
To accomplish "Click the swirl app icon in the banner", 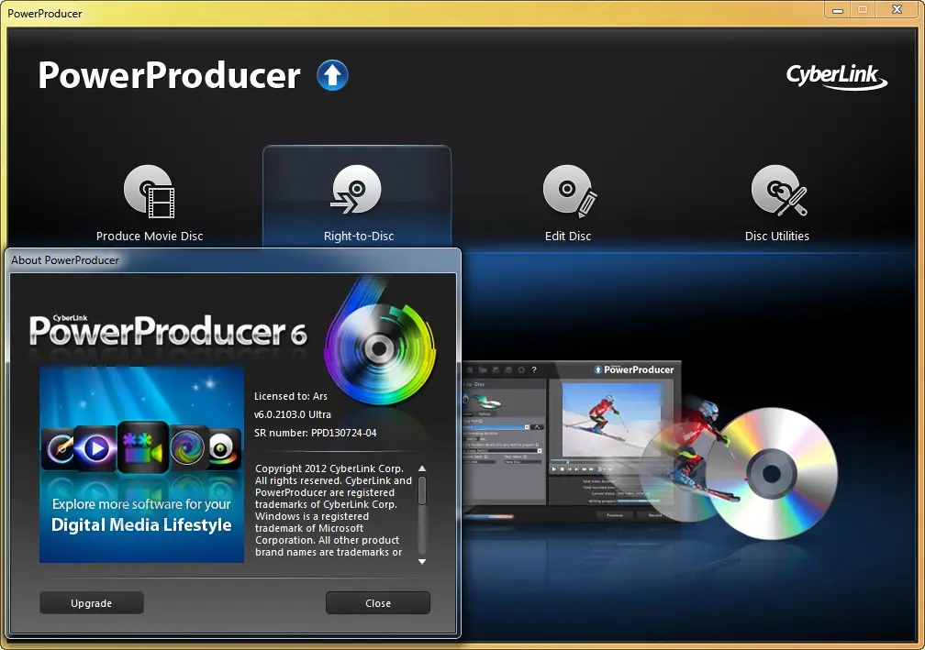I will [x=187, y=448].
